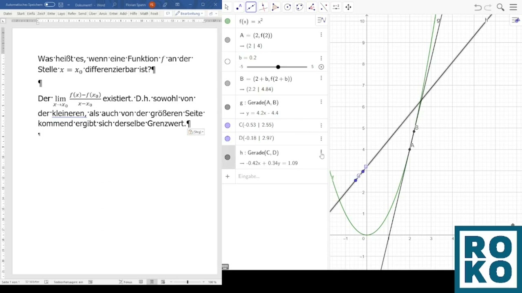Open the Datei tab in Word
522x293 pixels.
[x=8, y=13]
